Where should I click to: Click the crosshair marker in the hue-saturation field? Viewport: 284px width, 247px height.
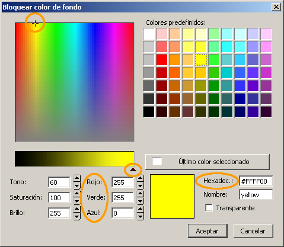35,23
